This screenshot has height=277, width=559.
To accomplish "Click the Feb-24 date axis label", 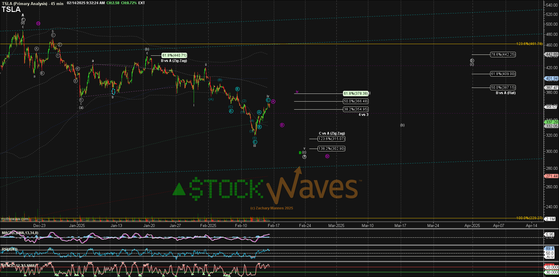I will coord(305,225).
